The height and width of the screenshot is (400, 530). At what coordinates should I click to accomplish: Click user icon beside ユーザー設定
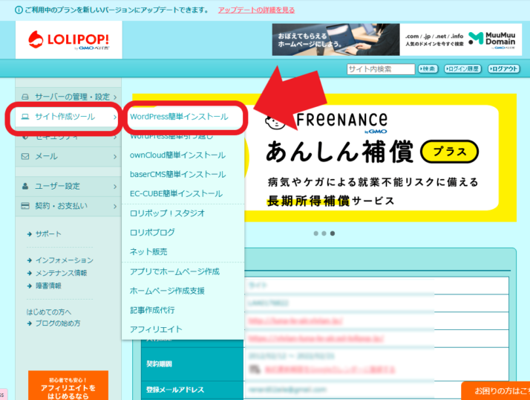25,187
